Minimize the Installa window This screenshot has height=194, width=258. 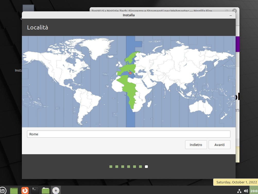click(230, 15)
